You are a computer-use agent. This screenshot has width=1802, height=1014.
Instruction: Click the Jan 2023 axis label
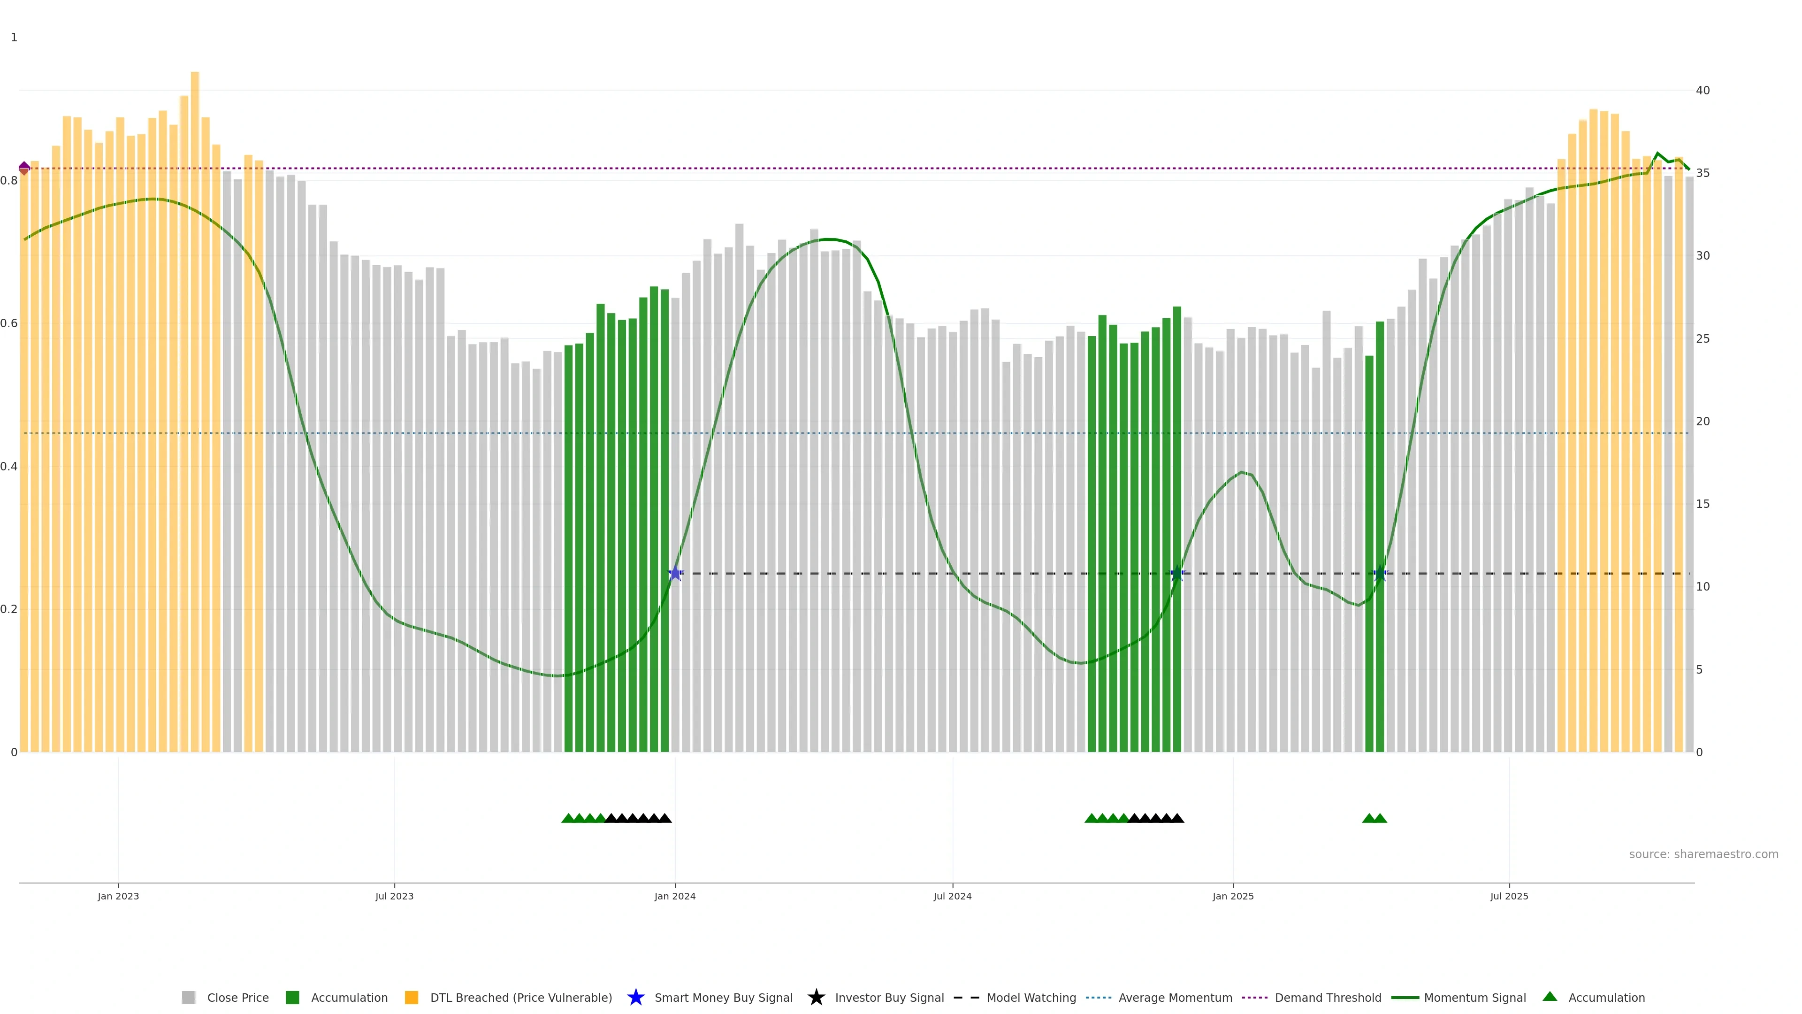click(x=118, y=897)
